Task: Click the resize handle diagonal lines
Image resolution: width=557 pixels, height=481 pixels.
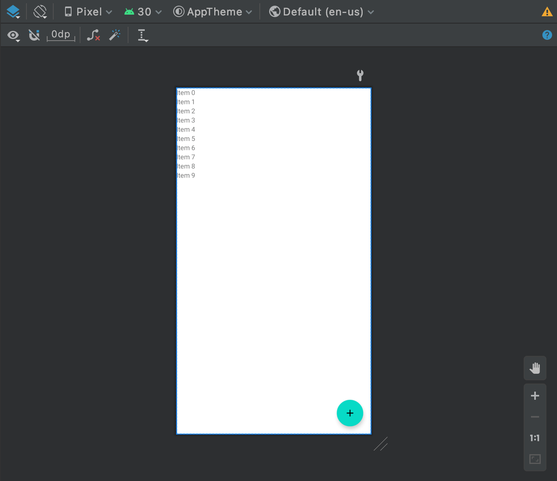Action: (x=381, y=444)
